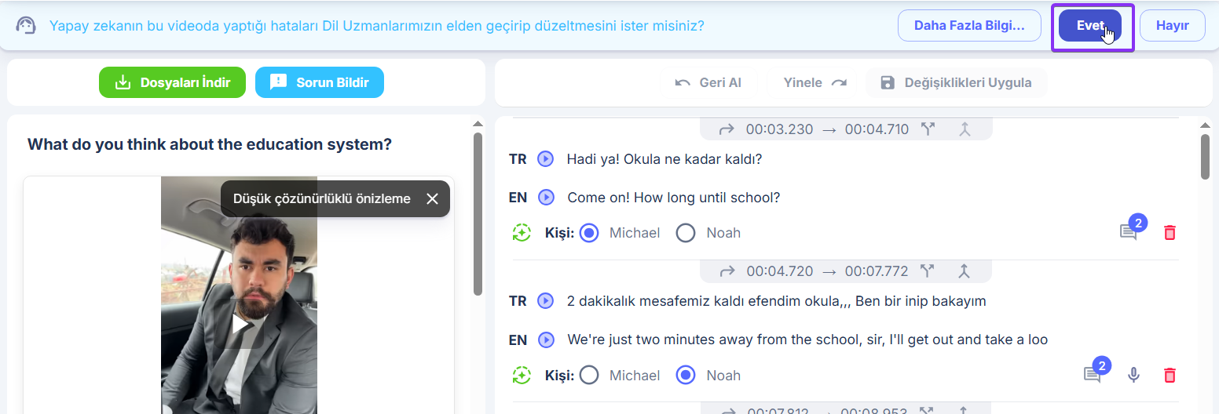Screen dimensions: 1219x414
Task: Play English audio for "Come on! How long until school?"
Action: point(546,198)
